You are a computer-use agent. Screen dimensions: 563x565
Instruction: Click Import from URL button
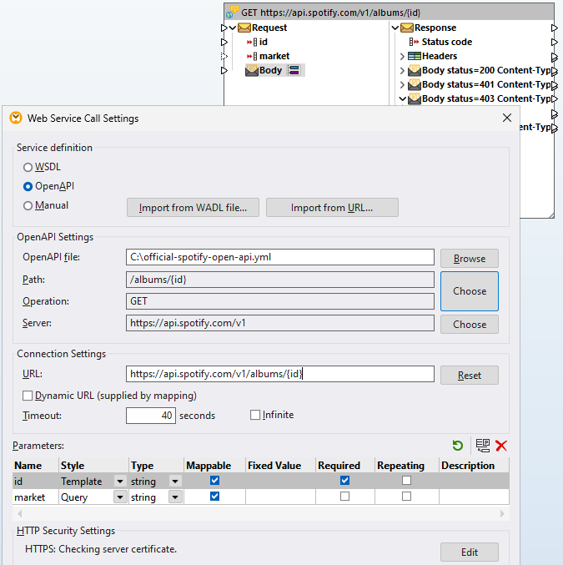pyautogui.click(x=332, y=207)
